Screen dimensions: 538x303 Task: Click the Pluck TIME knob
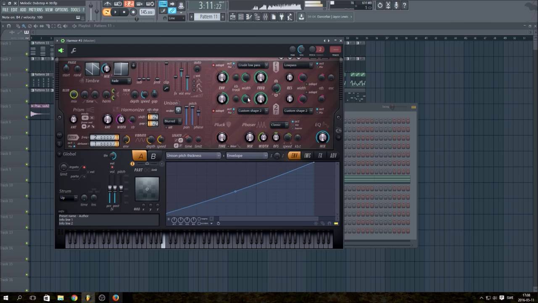click(222, 137)
